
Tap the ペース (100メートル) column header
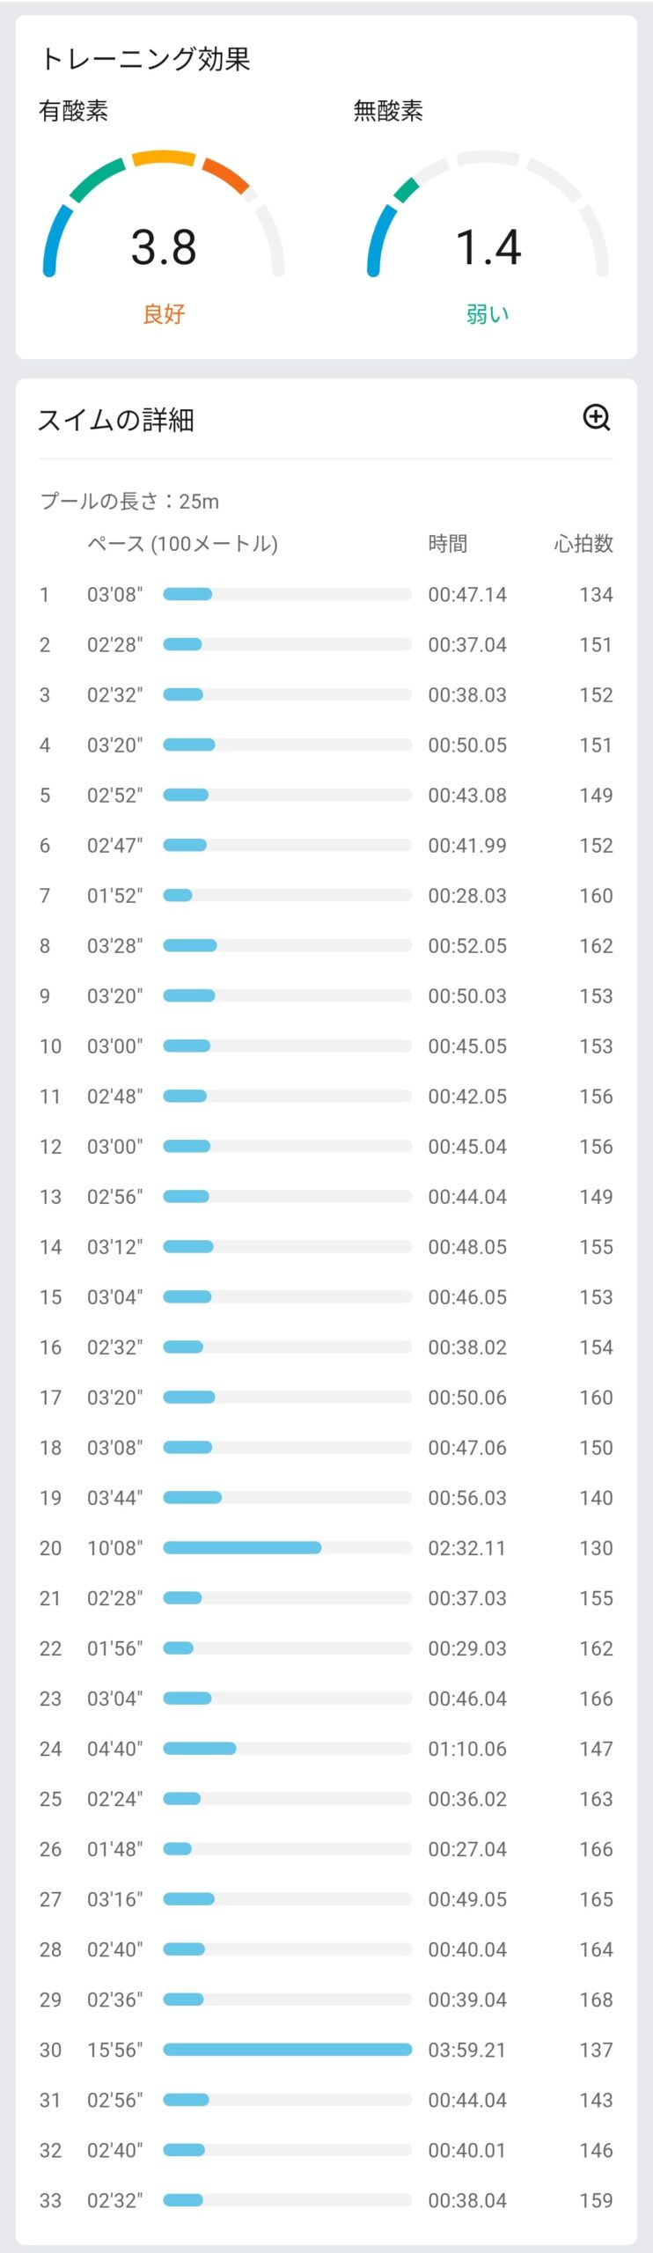coord(182,544)
